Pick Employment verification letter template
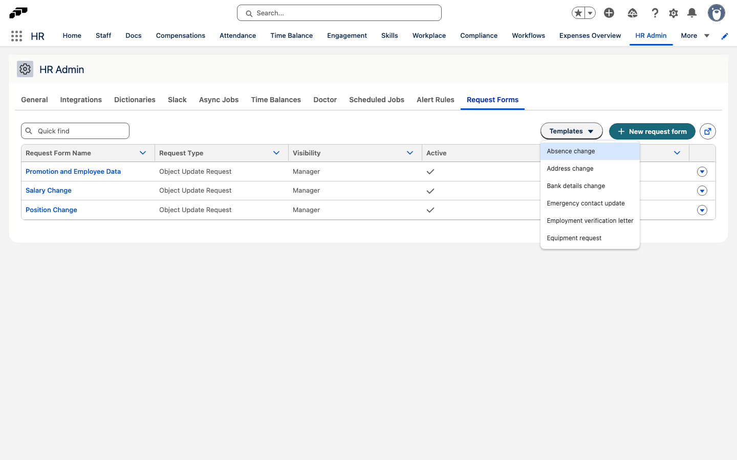Viewport: 737px width, 460px height. tap(590, 221)
